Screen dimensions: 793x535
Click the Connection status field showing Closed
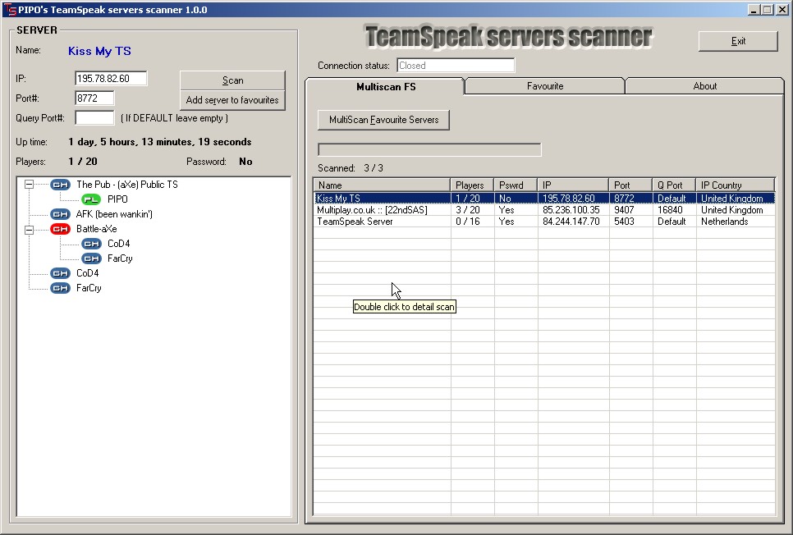[456, 65]
